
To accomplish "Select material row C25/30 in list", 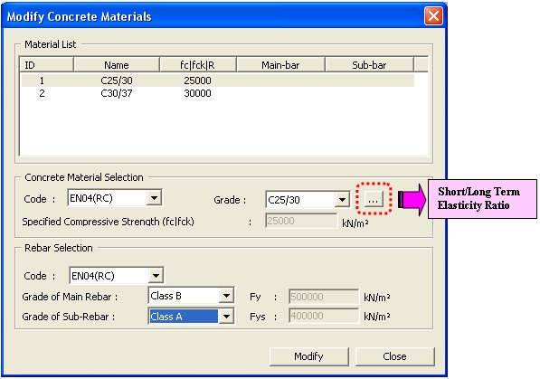I will tap(218, 81).
